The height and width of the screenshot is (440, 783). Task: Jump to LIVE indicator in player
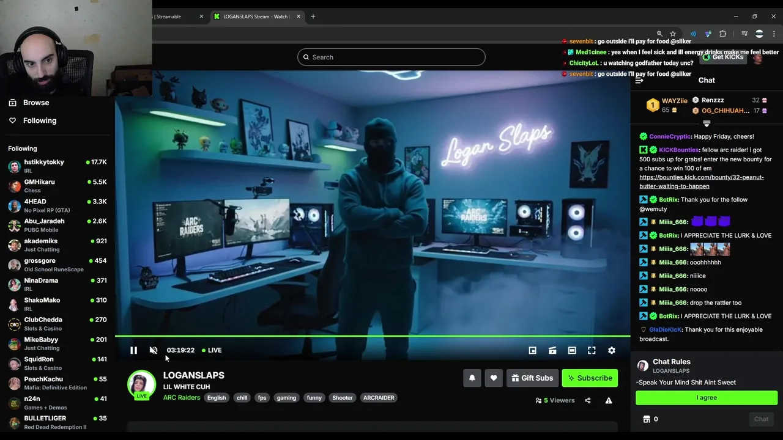point(212,350)
